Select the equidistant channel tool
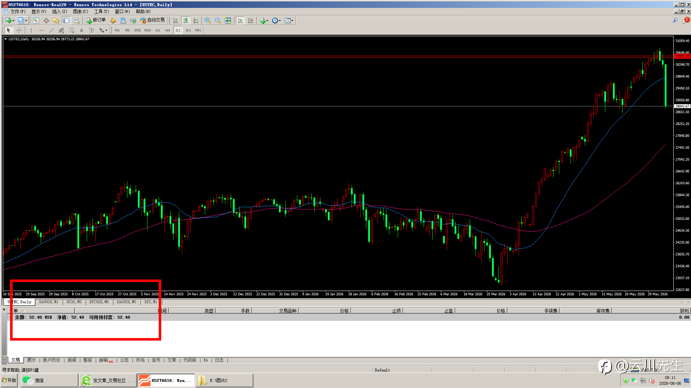Image resolution: width=691 pixels, height=388 pixels. pos(61,31)
